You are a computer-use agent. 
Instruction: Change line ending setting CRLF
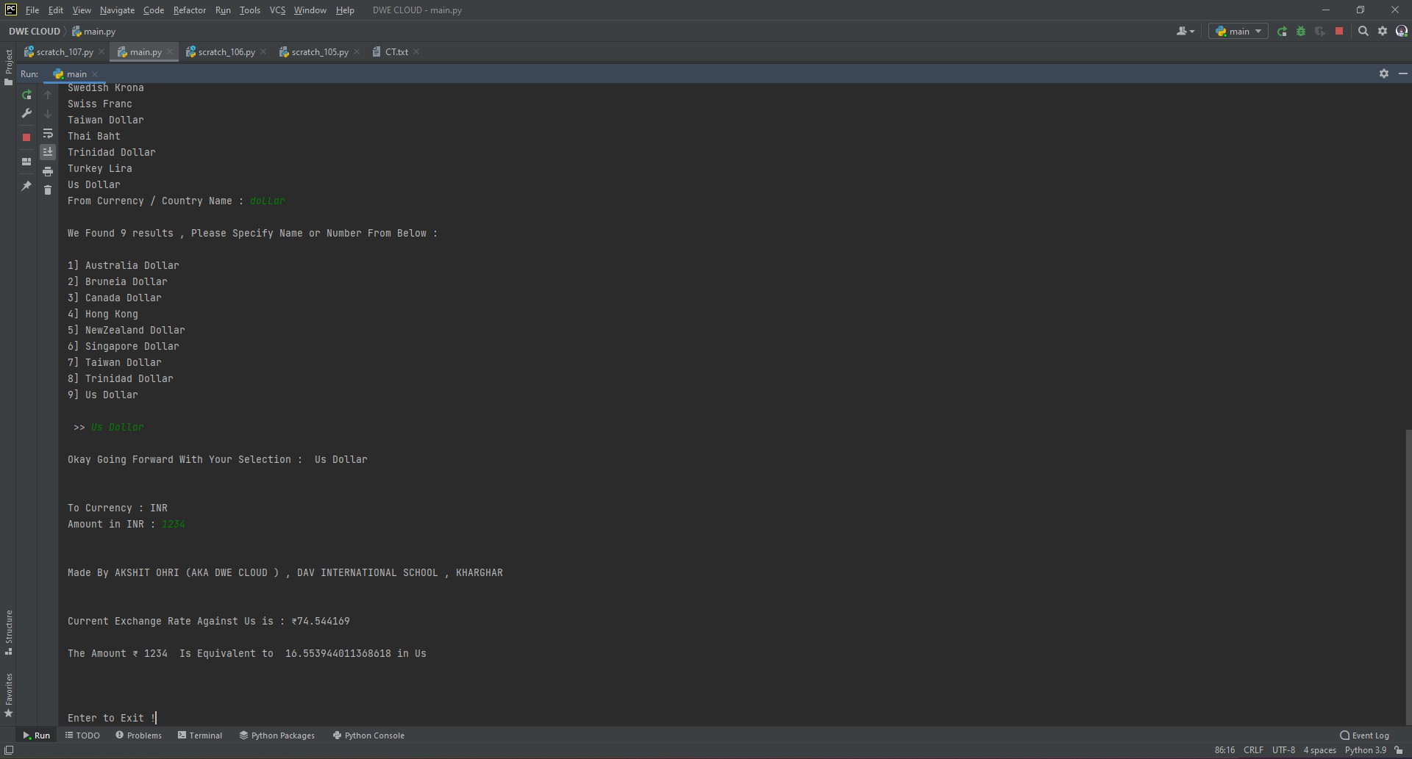pos(1252,749)
